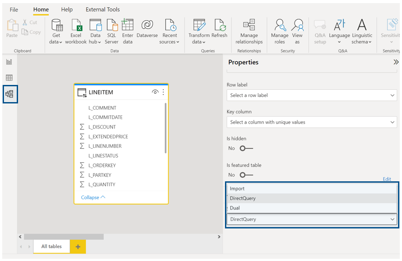Click the LINEITEM fields vertical scrollbar
402x261 pixels.
click(x=166, y=128)
